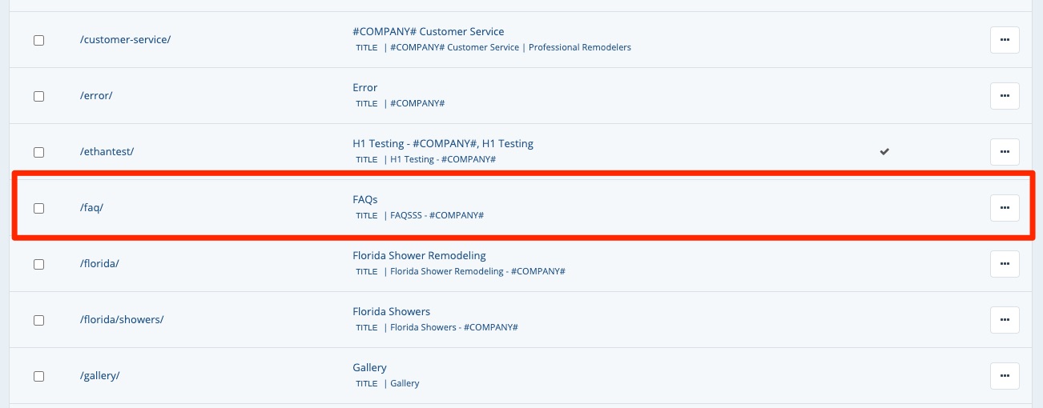
Task: Open the three-dot menu for /florida/showers/
Action: pyautogui.click(x=1005, y=320)
